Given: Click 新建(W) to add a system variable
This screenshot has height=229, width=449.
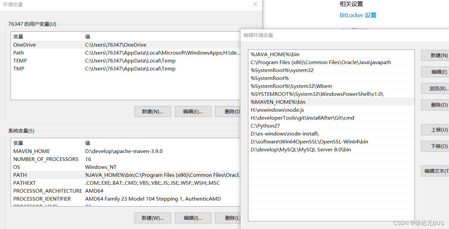Looking at the screenshot, I should point(153,218).
